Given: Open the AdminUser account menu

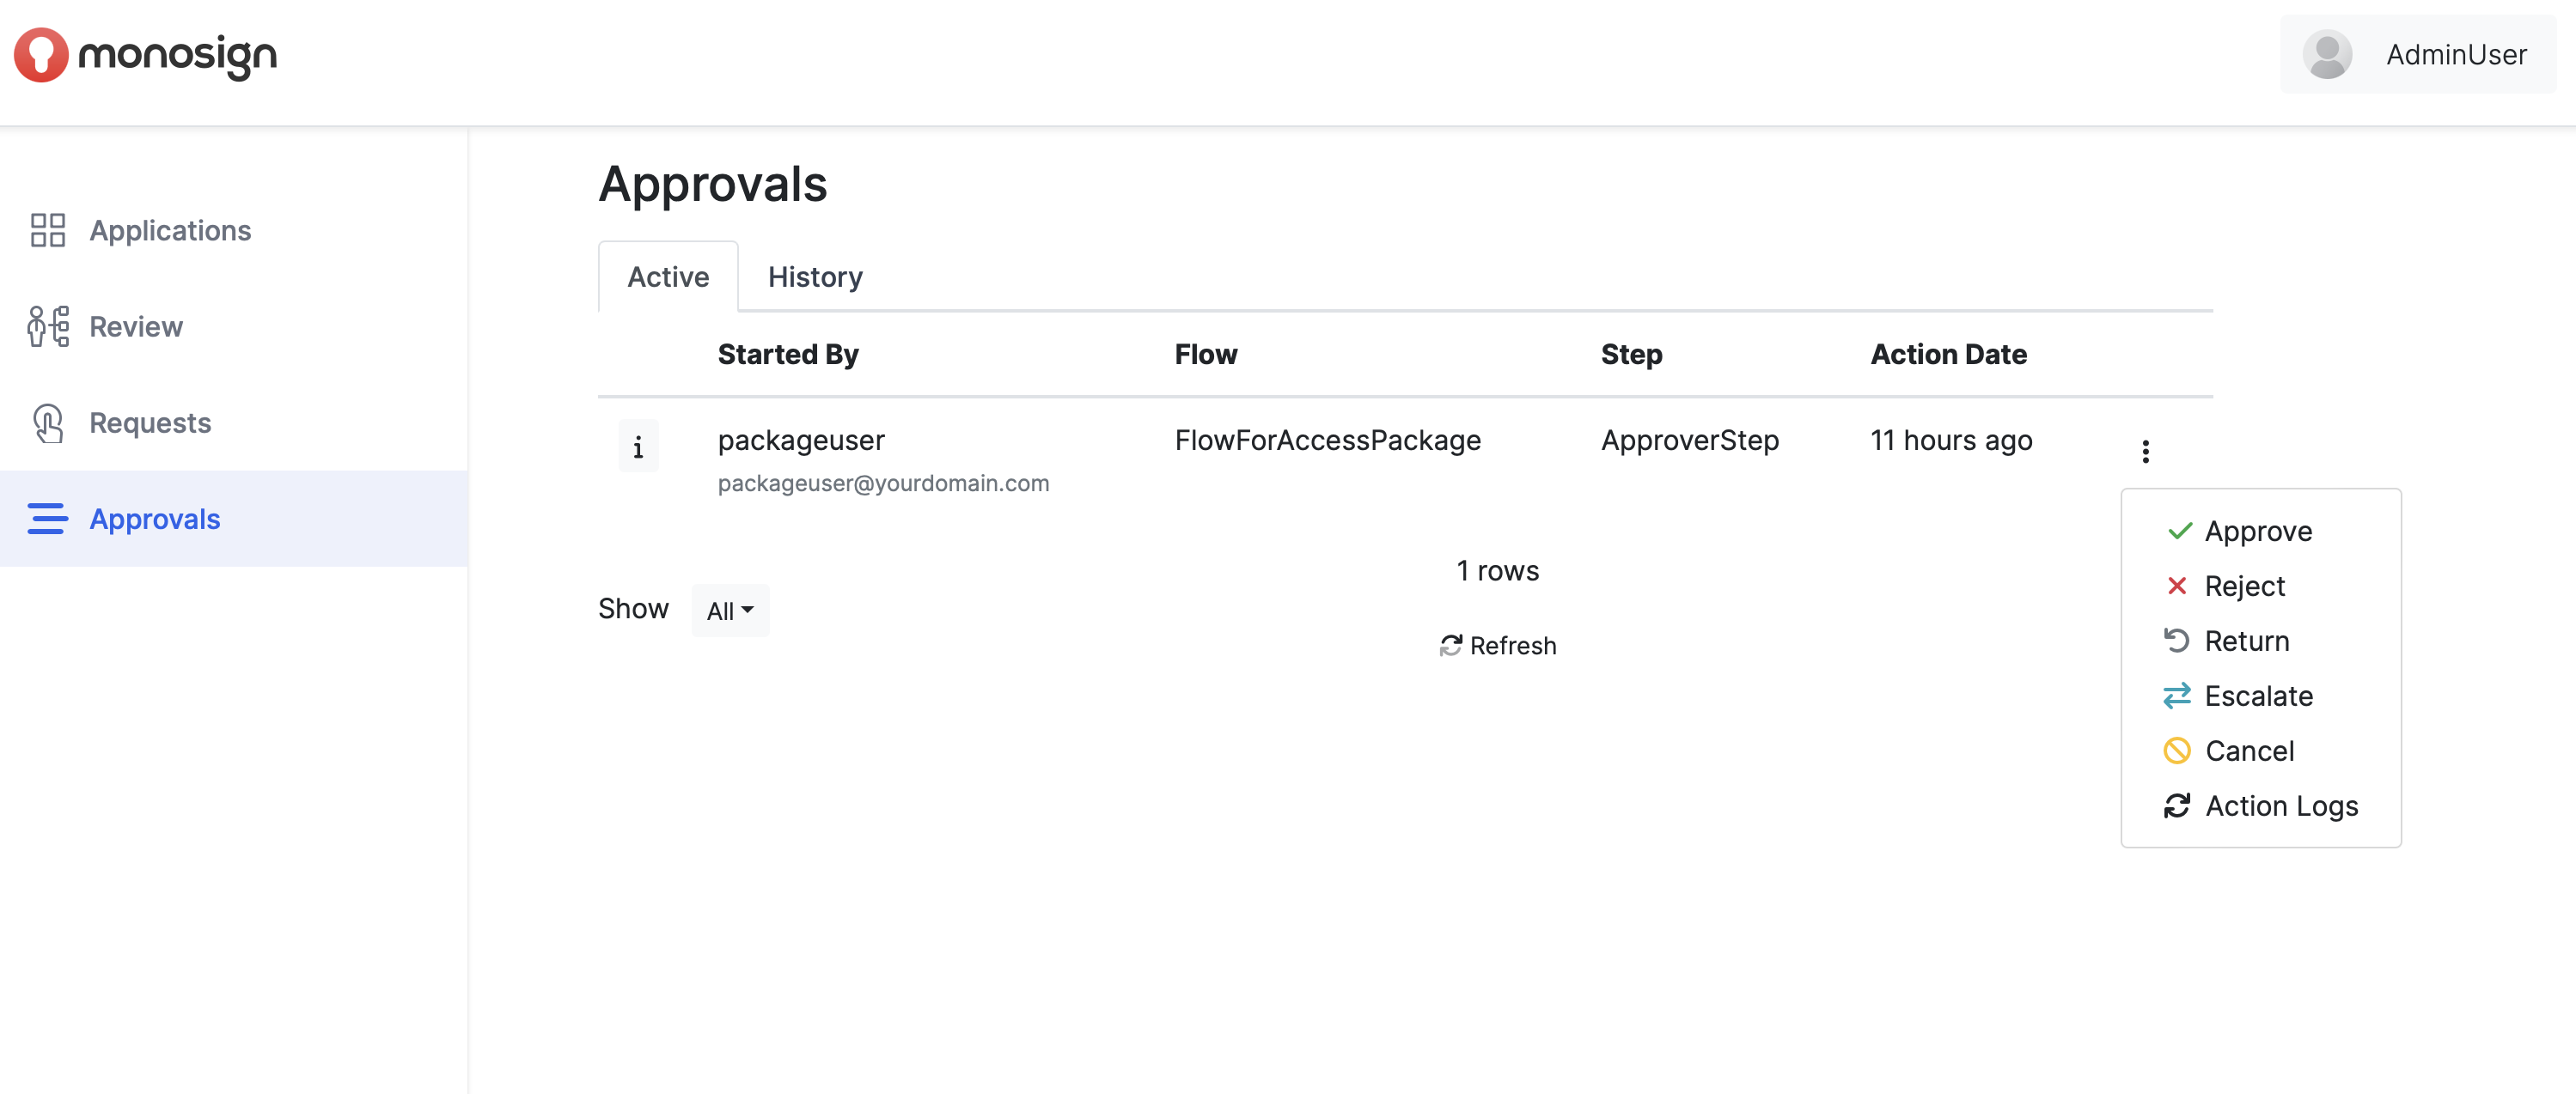Looking at the screenshot, I should tap(2455, 55).
